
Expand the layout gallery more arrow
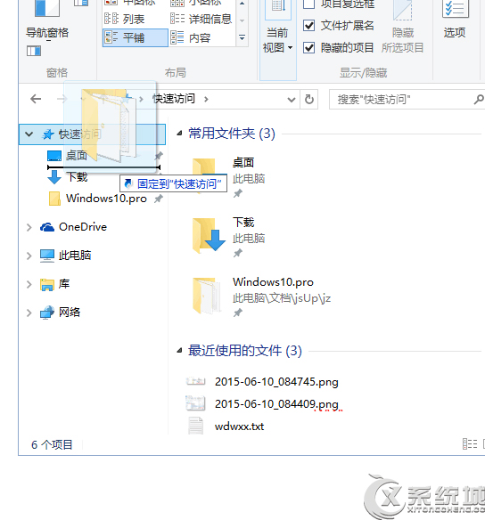(242, 37)
